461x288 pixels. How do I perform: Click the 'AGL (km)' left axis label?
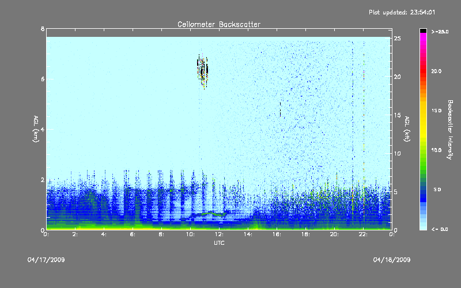coord(36,129)
